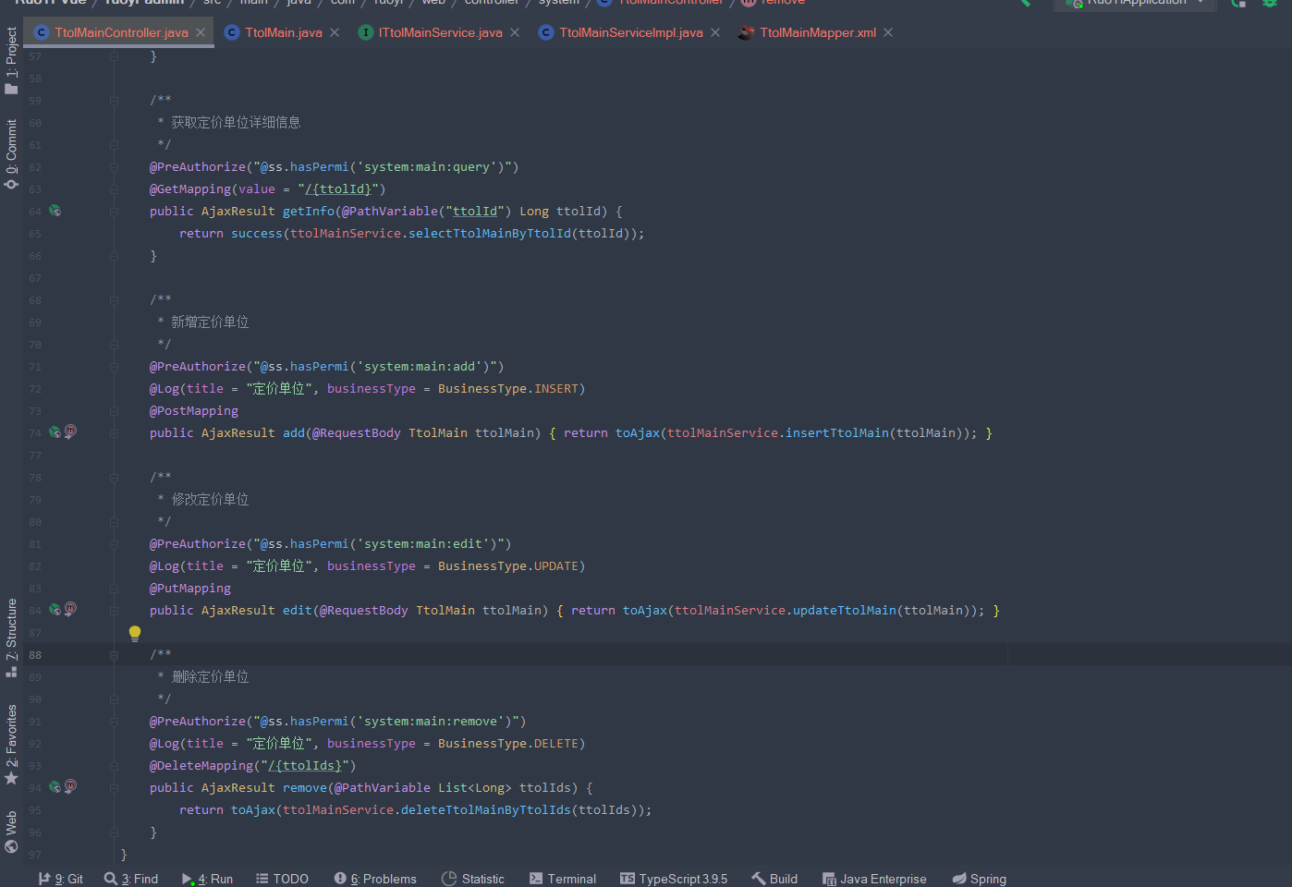
Task: Click the selectTtolMainByTtolId method call
Action: [x=490, y=233]
